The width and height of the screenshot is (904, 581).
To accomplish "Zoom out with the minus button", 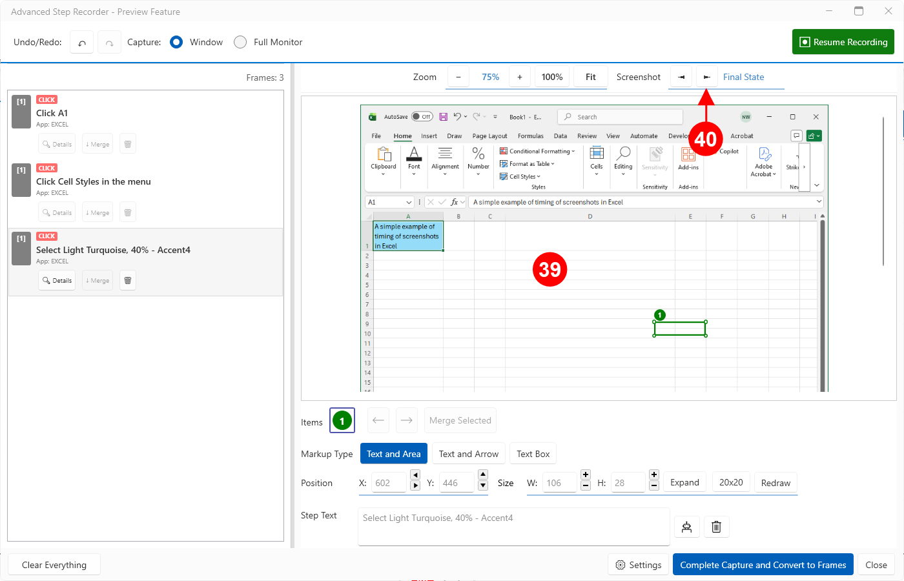I will 458,77.
